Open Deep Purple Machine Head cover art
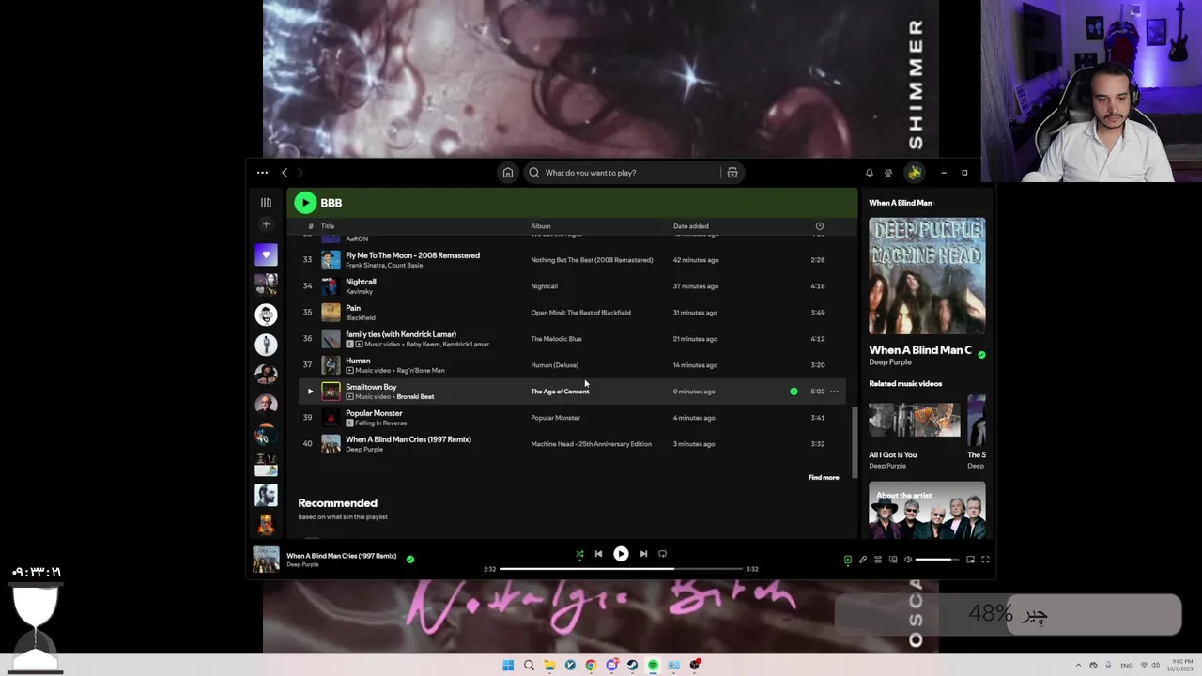The image size is (1202, 676). tap(927, 276)
